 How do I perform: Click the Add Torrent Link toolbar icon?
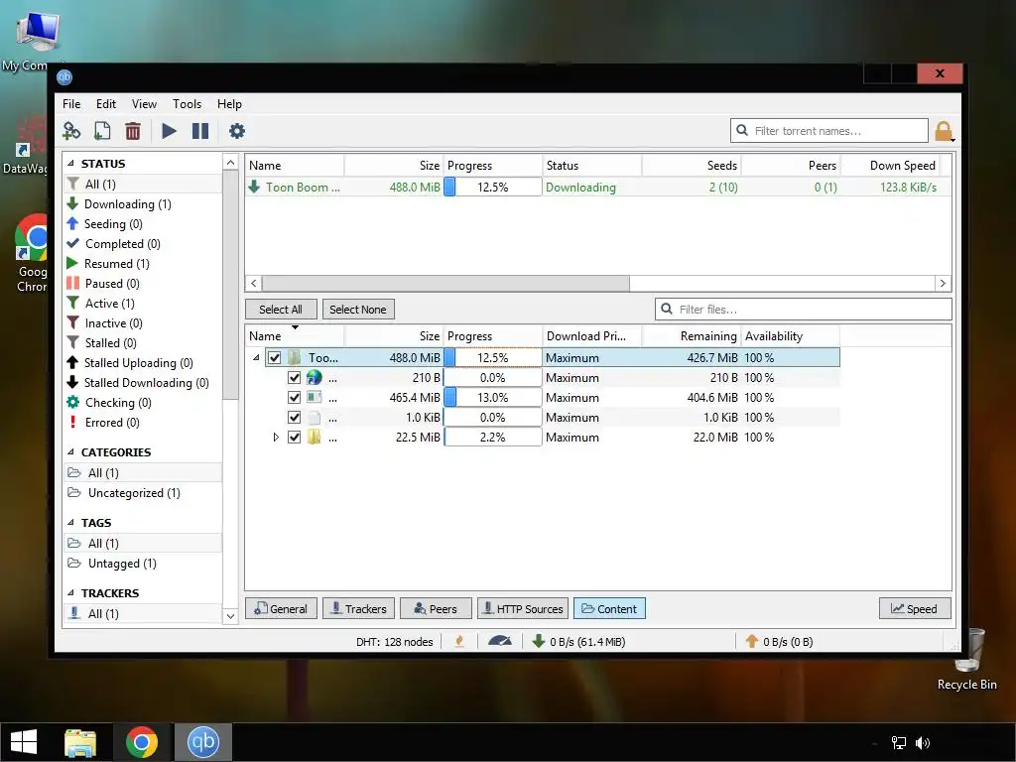tap(71, 131)
